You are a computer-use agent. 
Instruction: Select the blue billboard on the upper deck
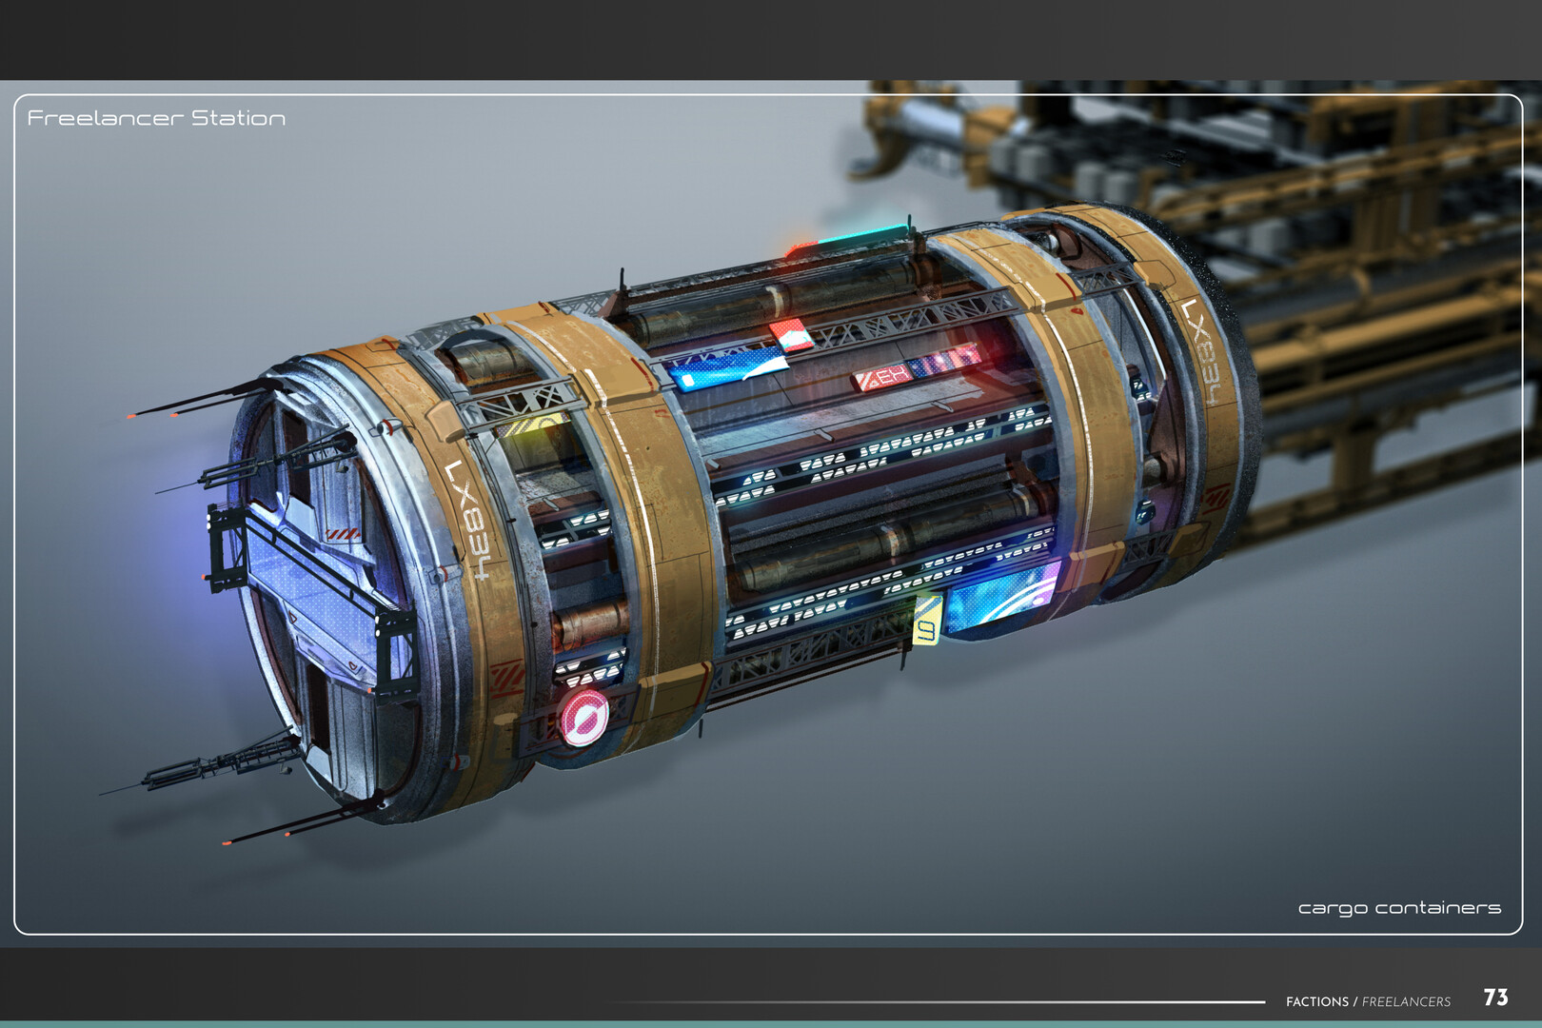730,368
